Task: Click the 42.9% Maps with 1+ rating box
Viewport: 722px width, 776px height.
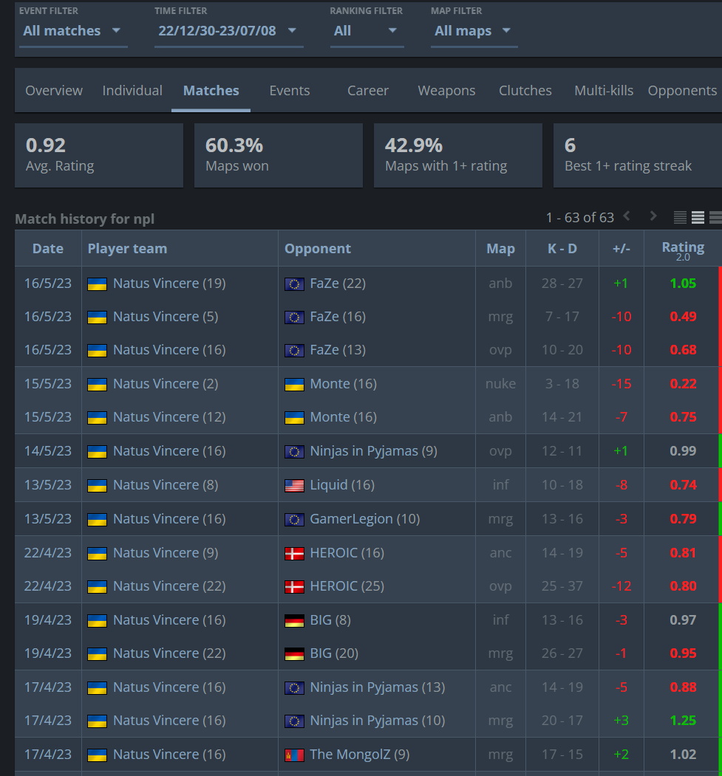Action: coord(458,155)
